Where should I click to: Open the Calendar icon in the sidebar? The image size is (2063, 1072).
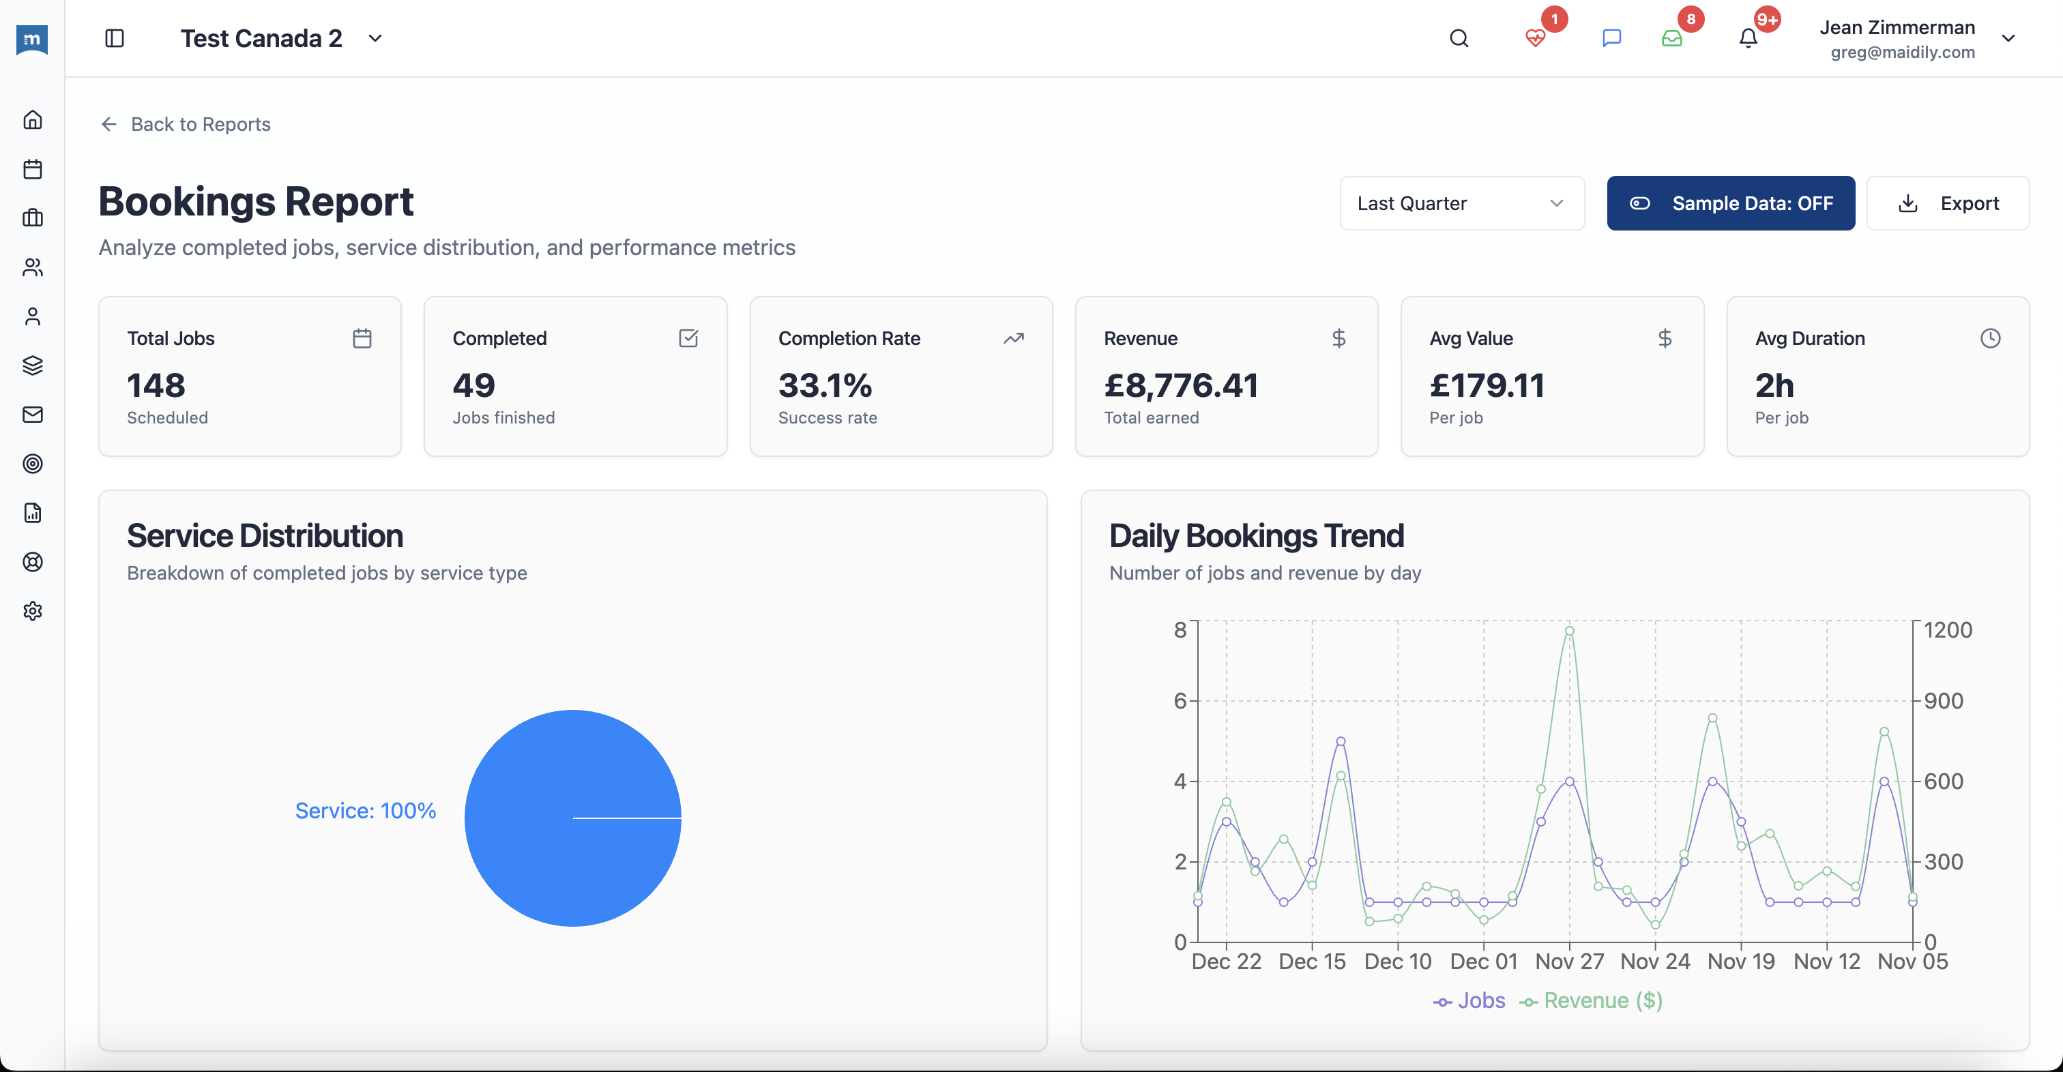(32, 169)
